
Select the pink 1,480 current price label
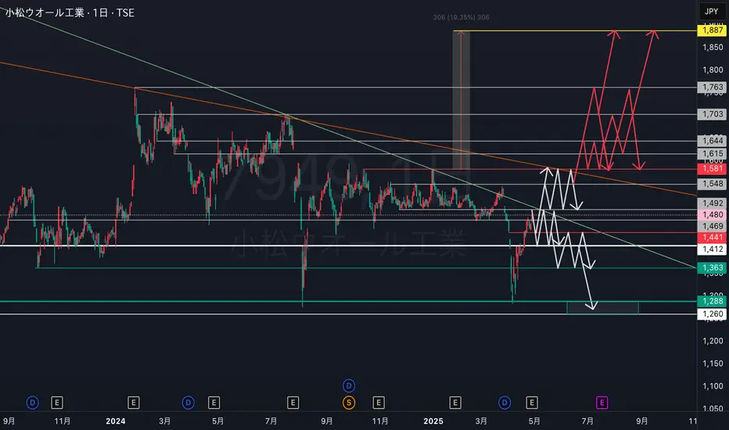(712, 215)
